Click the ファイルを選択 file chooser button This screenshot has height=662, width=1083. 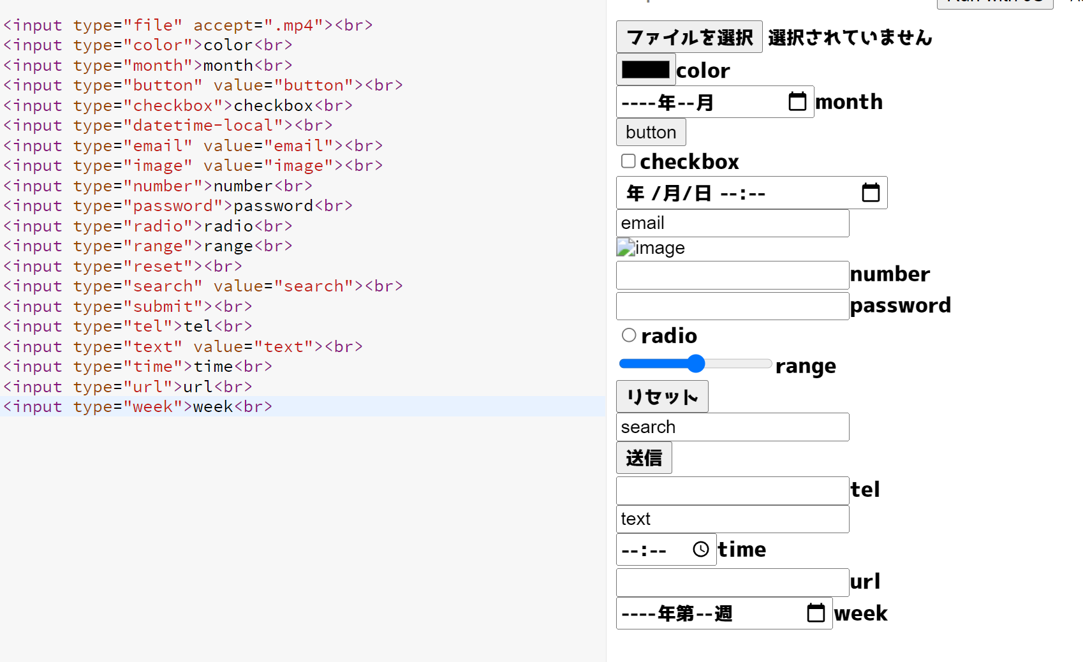coord(689,37)
